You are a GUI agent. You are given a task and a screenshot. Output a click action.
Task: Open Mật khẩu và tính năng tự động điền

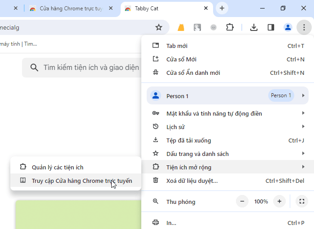[x=227, y=113]
